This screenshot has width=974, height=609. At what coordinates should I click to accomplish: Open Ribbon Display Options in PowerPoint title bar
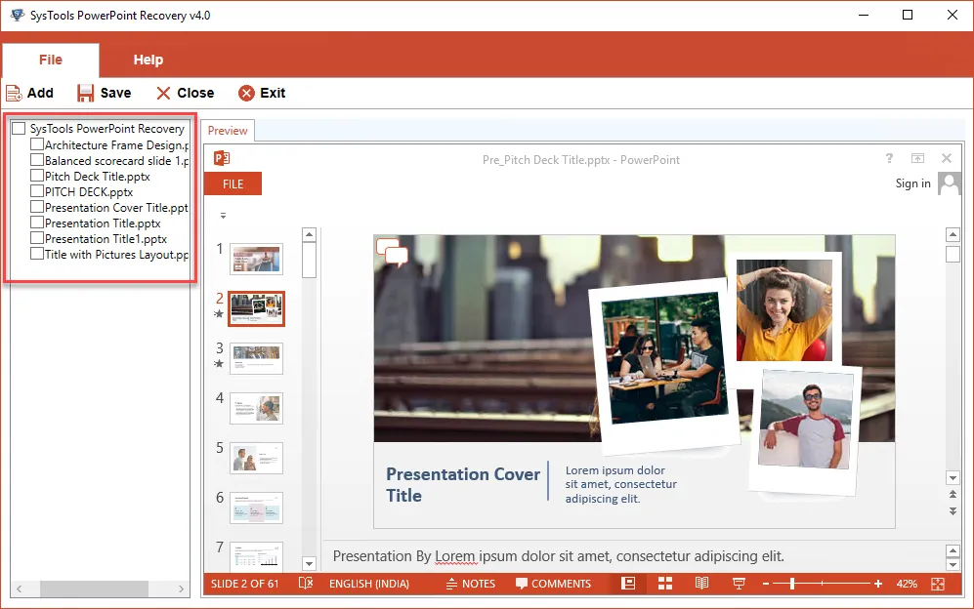point(917,159)
